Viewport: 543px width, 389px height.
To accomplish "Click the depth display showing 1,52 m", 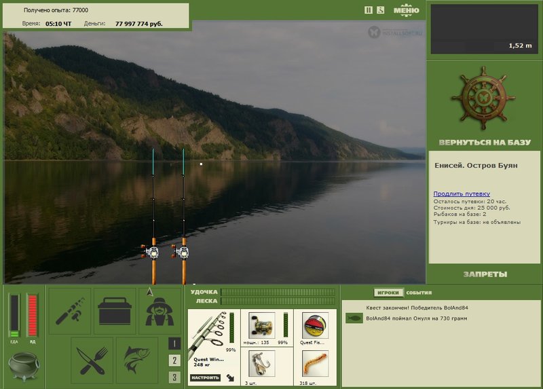I will (485, 29).
